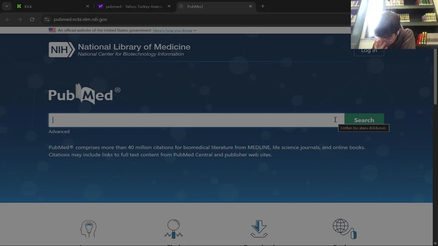
Task: Click the Download arrow icon
Action: coord(259,229)
